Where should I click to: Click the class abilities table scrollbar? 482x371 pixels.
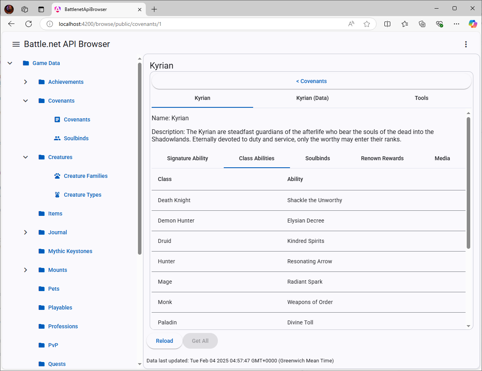[x=468, y=183]
